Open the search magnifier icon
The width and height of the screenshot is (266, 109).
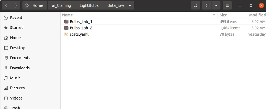tap(195, 5)
